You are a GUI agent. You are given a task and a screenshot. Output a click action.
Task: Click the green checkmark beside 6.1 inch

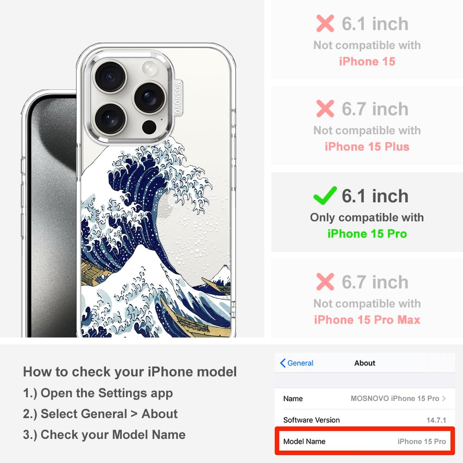point(325,195)
